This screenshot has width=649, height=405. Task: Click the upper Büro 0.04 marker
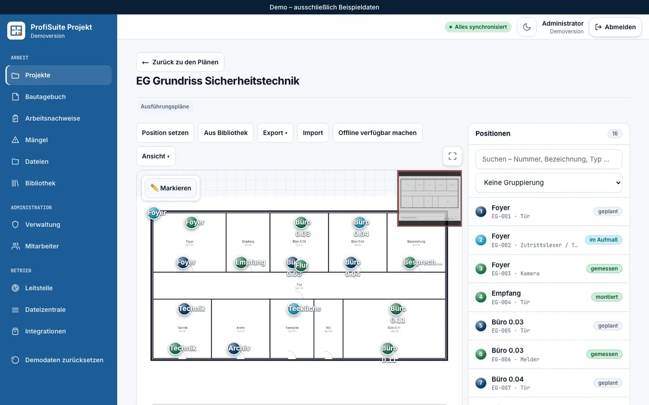pyautogui.click(x=361, y=222)
